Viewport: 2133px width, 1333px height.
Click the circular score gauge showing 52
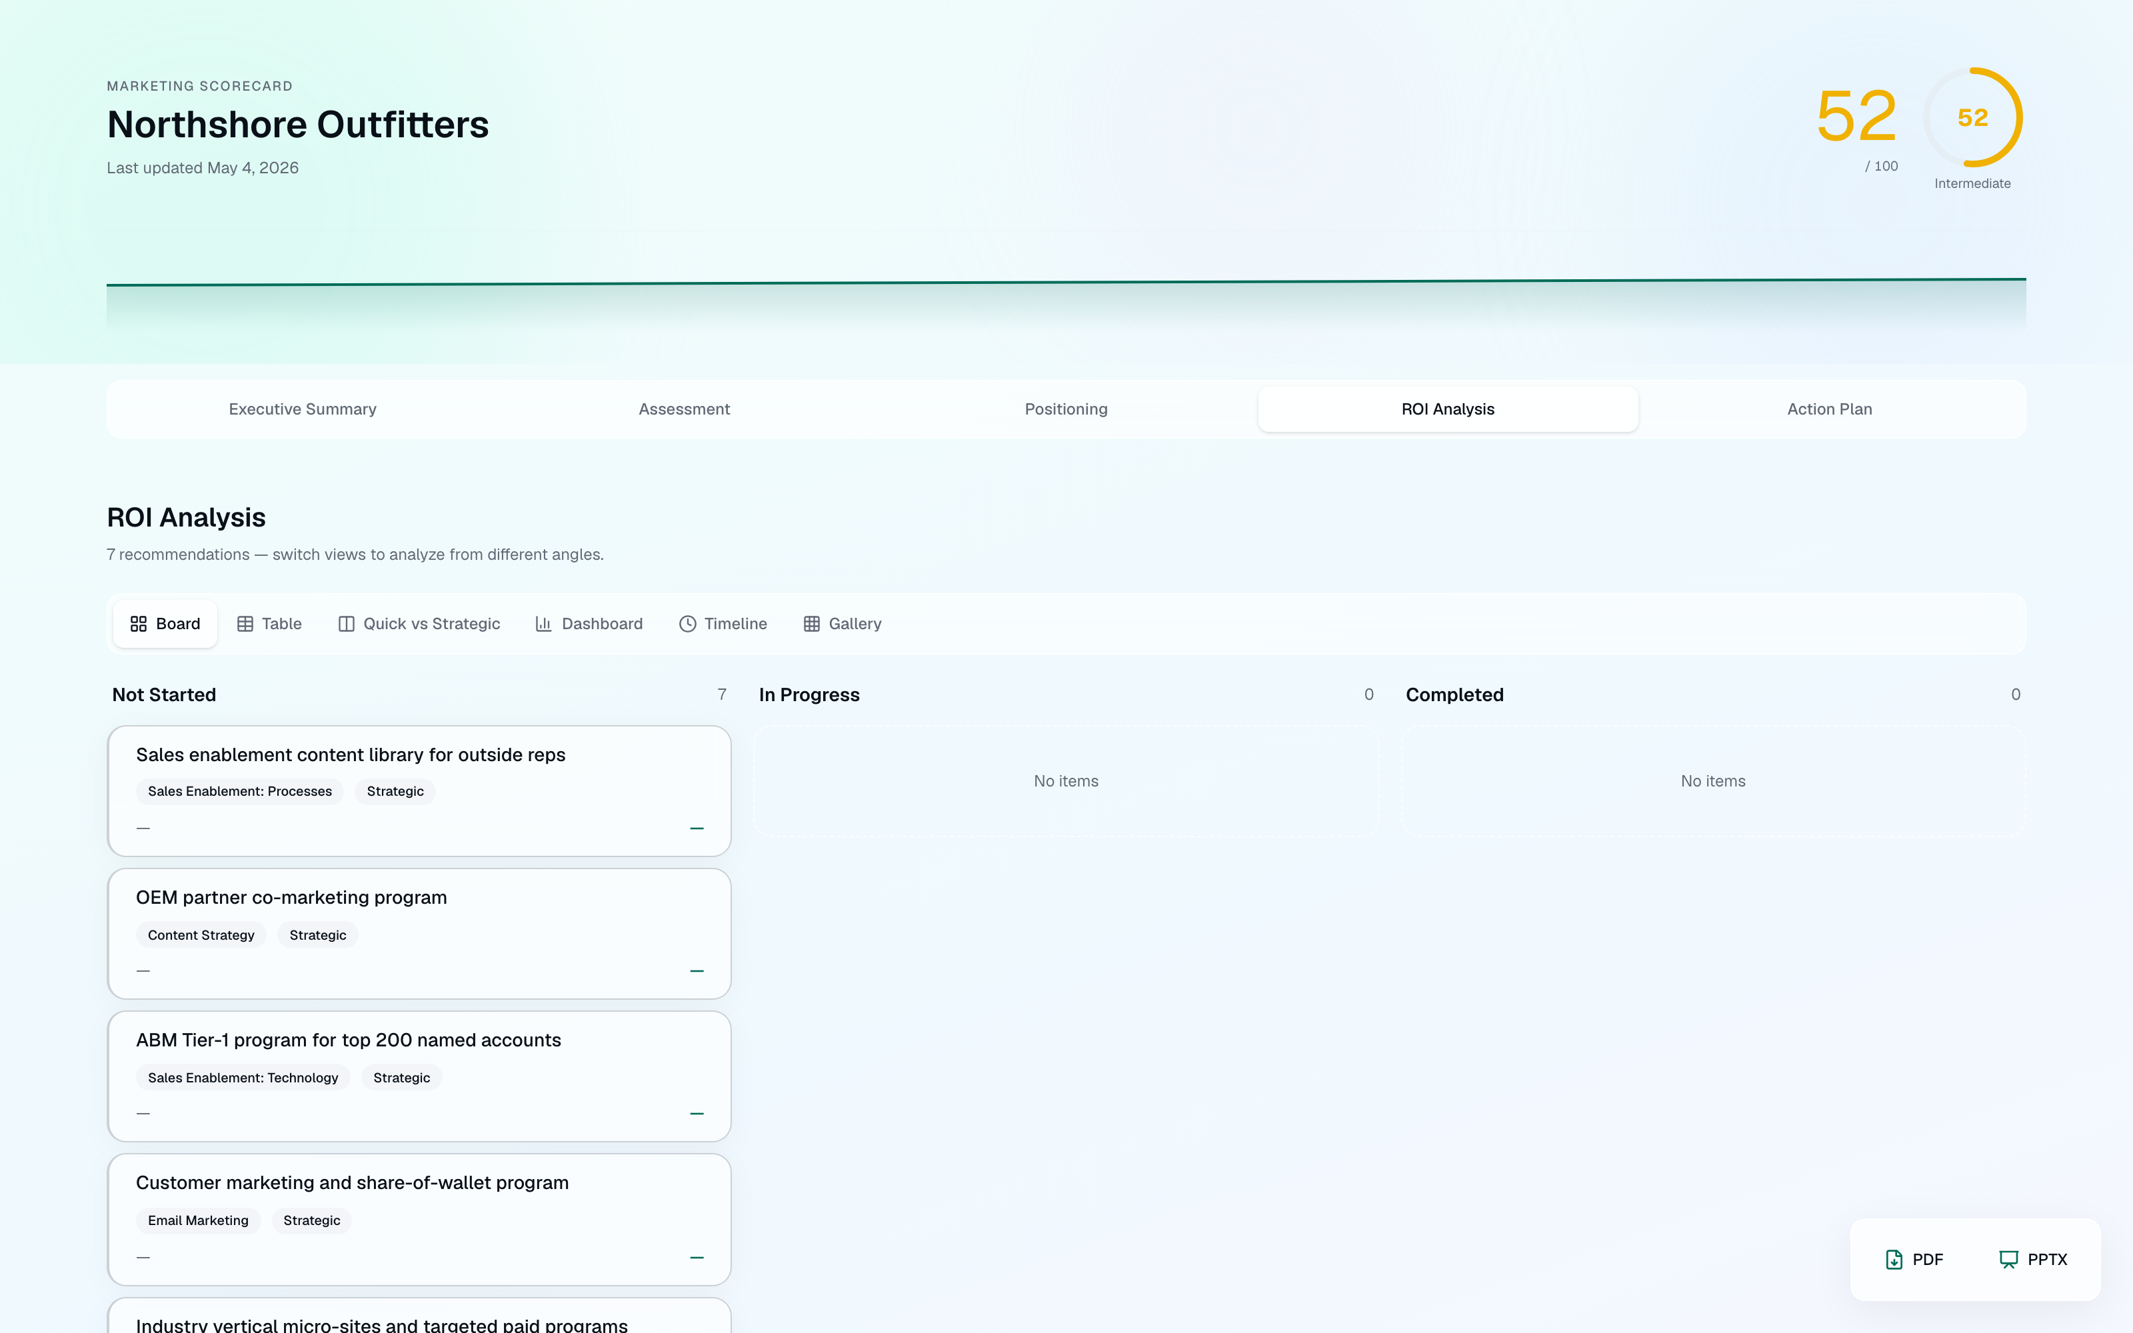coord(1972,117)
